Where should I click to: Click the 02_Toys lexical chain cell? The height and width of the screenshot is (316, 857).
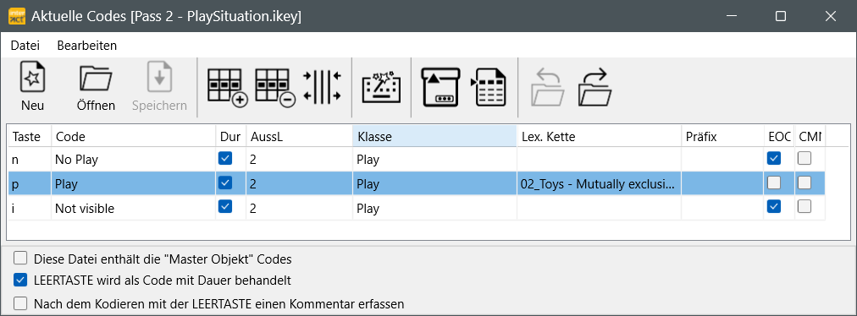point(599,184)
